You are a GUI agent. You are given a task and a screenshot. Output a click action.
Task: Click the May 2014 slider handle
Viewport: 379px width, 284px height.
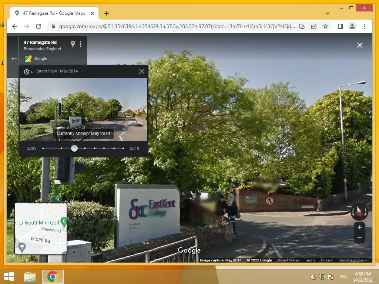tap(74, 148)
